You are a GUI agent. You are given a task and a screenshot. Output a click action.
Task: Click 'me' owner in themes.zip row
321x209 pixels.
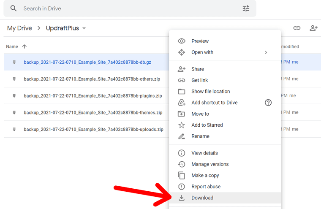[295, 112]
